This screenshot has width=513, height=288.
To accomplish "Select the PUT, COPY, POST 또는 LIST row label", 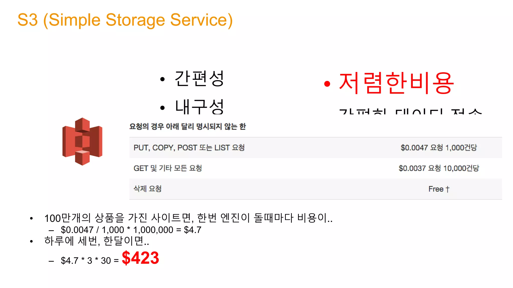I will [189, 148].
